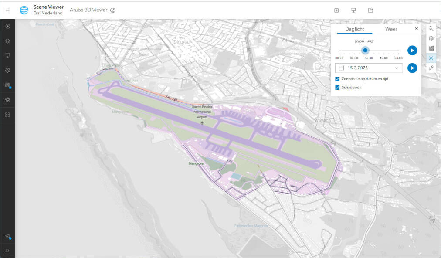
Task: Switch to the Weer tab
Action: coord(391,29)
